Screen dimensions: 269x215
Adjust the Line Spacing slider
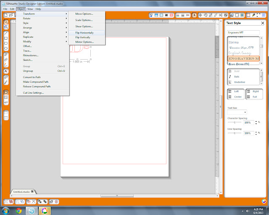[235, 133]
